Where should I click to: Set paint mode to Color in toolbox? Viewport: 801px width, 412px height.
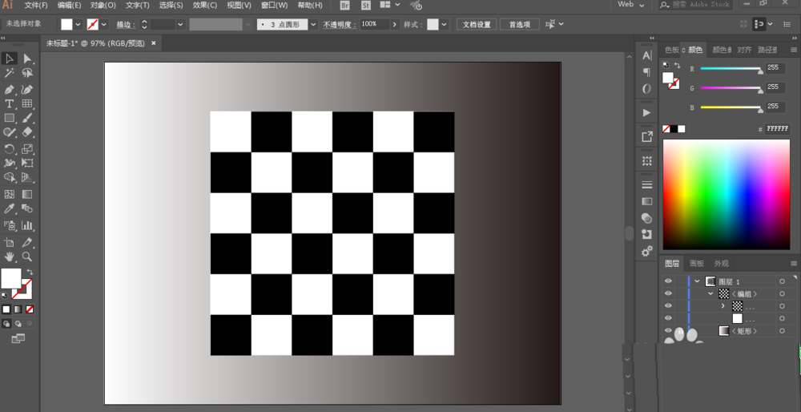click(x=6, y=309)
